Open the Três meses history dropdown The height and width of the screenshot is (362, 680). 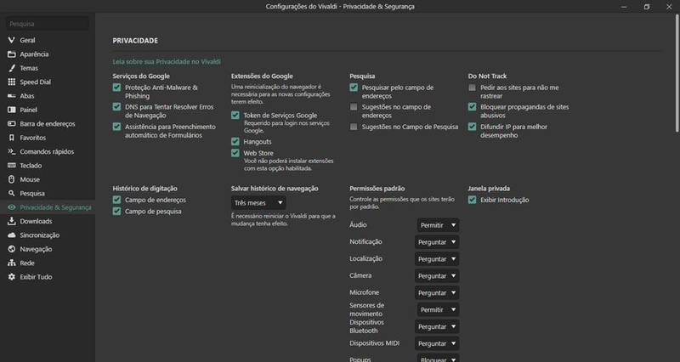(x=258, y=203)
